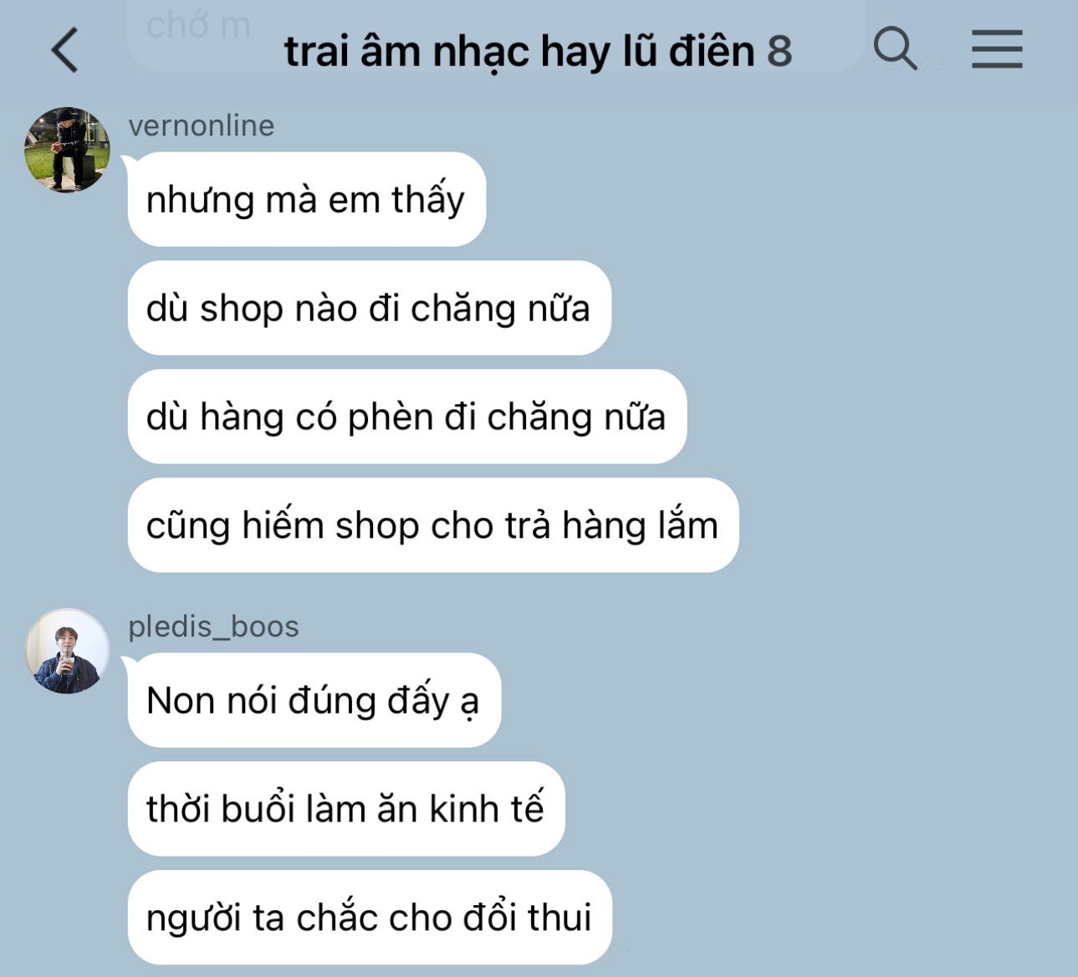This screenshot has width=1078, height=977.
Task: Select message 'Non nói đúng đấy ạ'
Action: pyautogui.click(x=314, y=700)
